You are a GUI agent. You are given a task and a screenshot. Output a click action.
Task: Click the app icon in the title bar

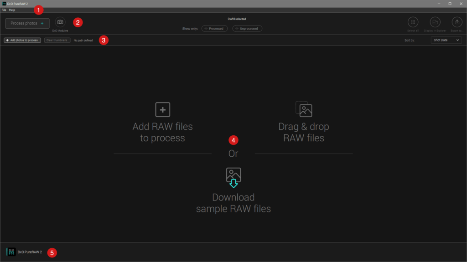[4, 4]
